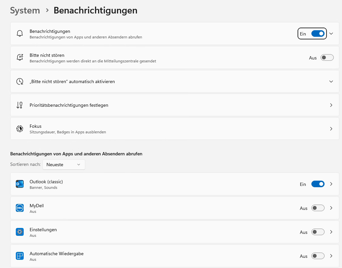Expand "Bitte nicht stören" automatisch aktivieren
This screenshot has width=342, height=268.
coord(331,81)
